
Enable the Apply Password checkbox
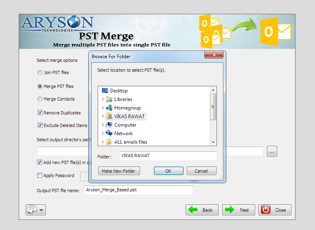point(39,175)
